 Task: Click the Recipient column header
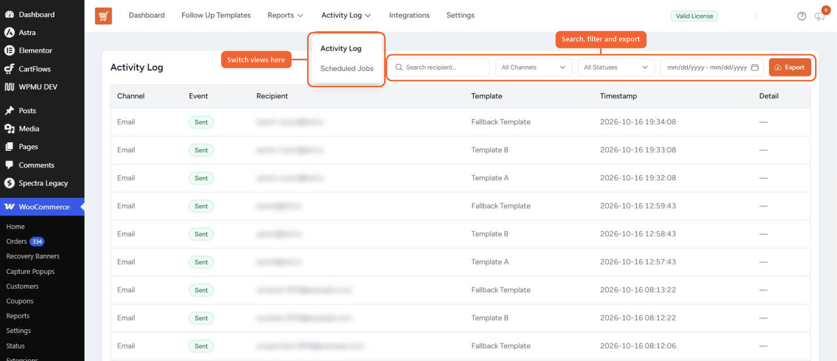pos(272,96)
